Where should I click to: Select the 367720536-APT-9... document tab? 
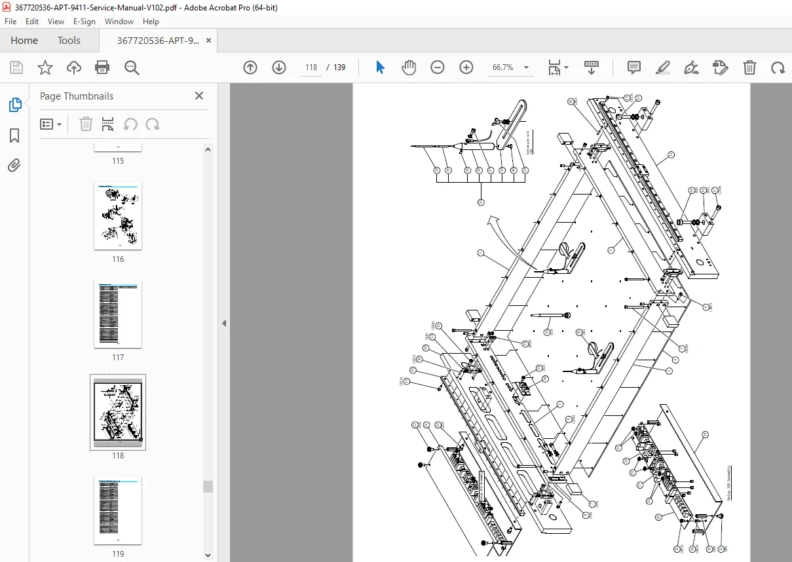[158, 41]
